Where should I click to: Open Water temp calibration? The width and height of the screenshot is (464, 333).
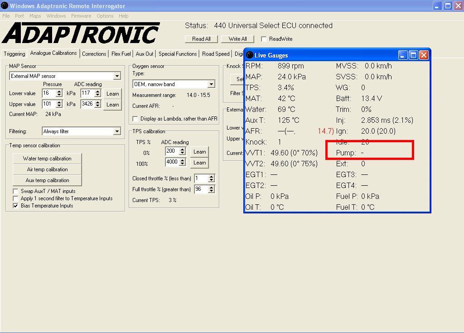48,159
